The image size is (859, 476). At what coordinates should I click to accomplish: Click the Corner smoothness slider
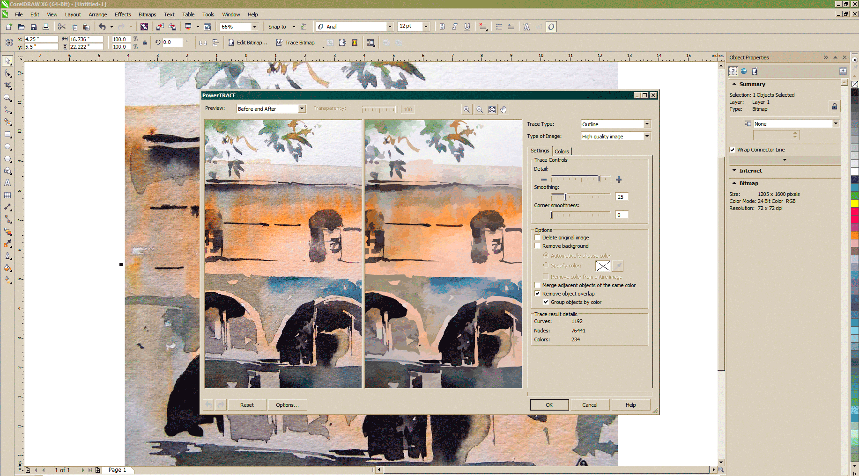581,215
